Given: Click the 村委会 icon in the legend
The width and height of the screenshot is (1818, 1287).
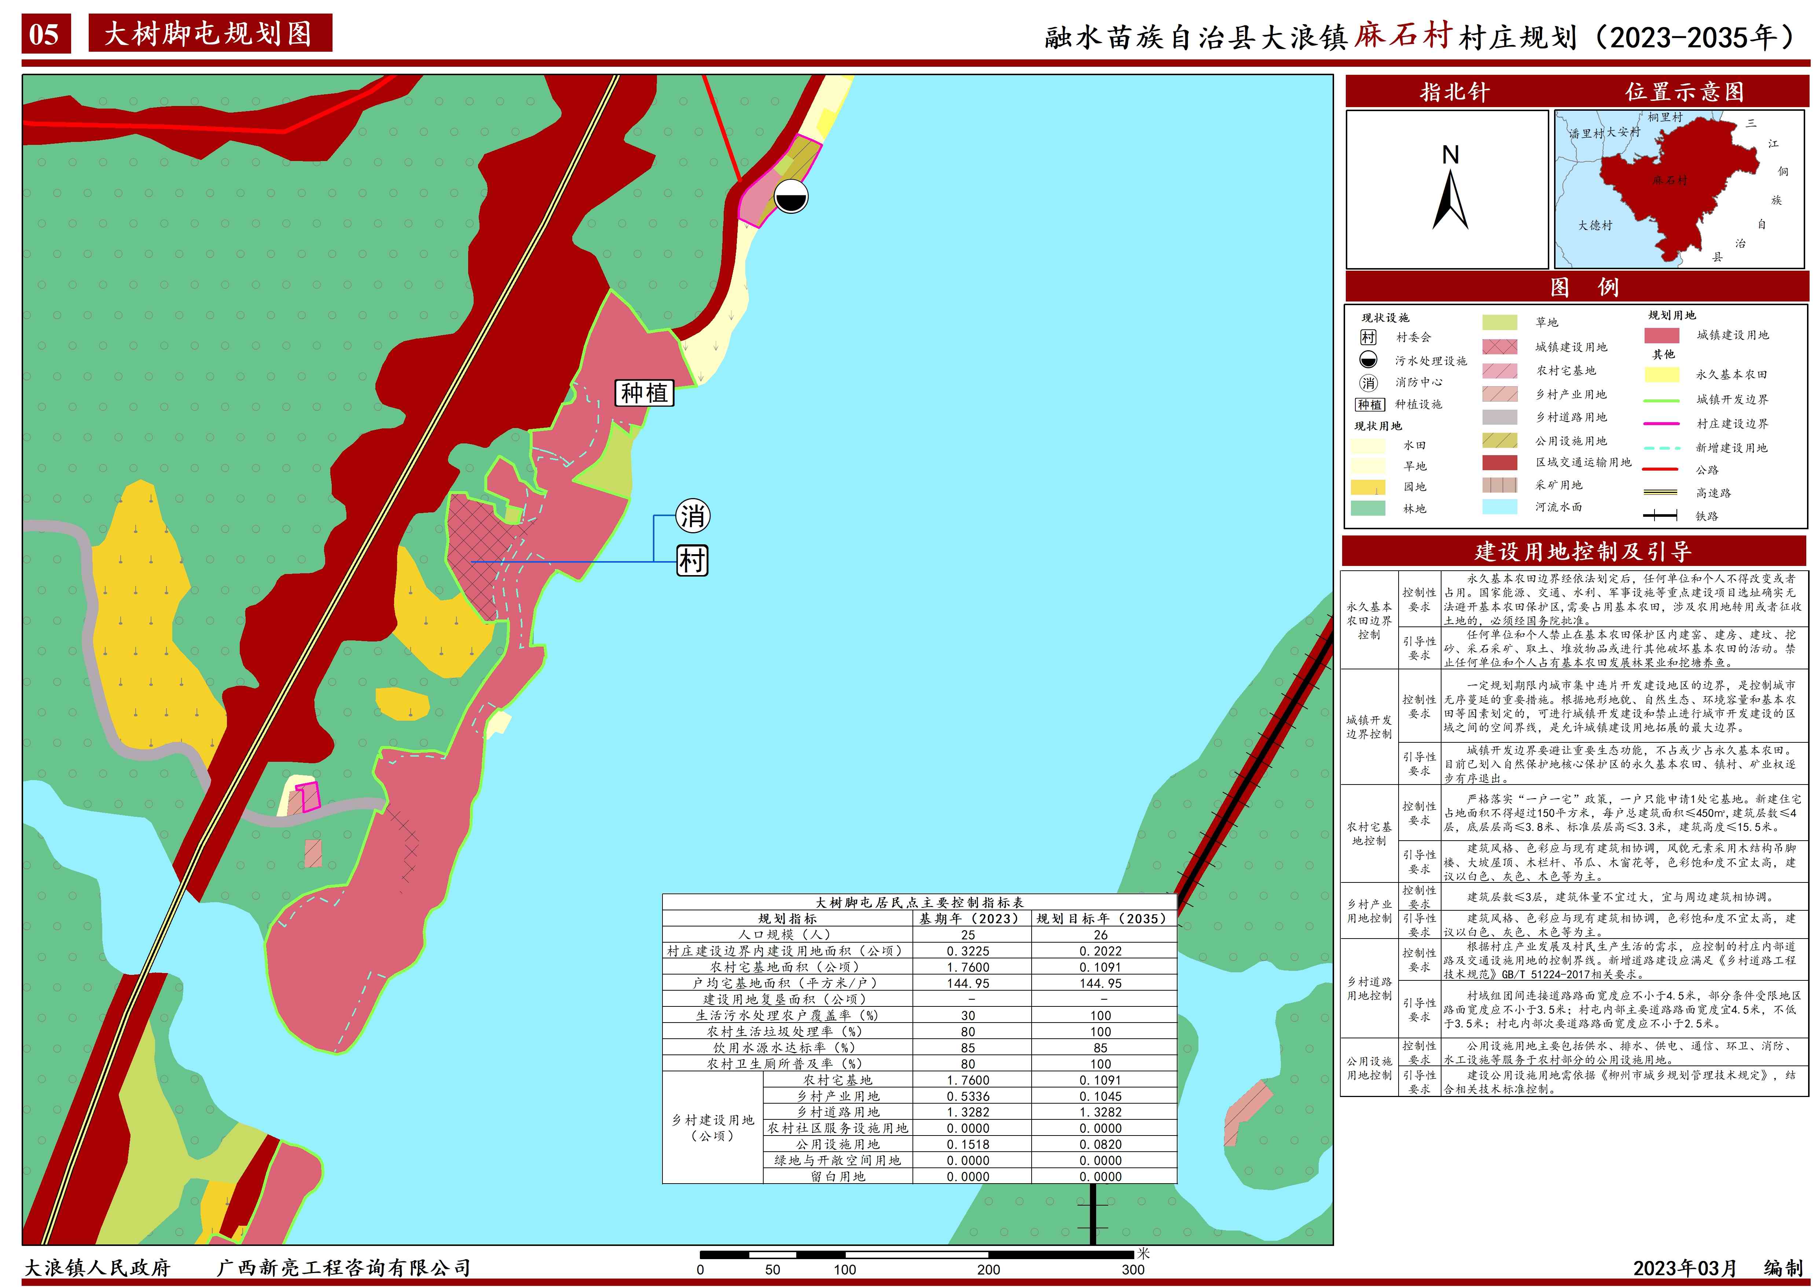Looking at the screenshot, I should pos(1369,337).
